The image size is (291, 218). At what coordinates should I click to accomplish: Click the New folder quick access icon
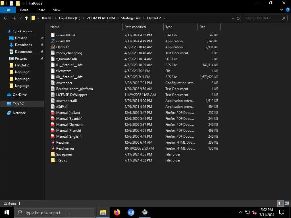[x=18, y=3]
